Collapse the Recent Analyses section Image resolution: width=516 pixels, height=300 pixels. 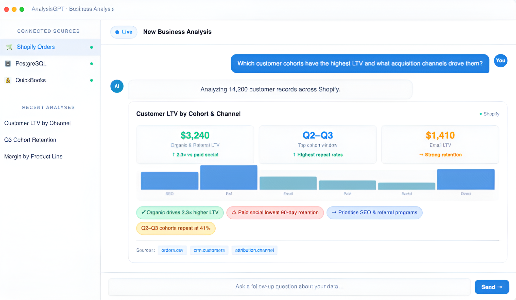point(48,107)
